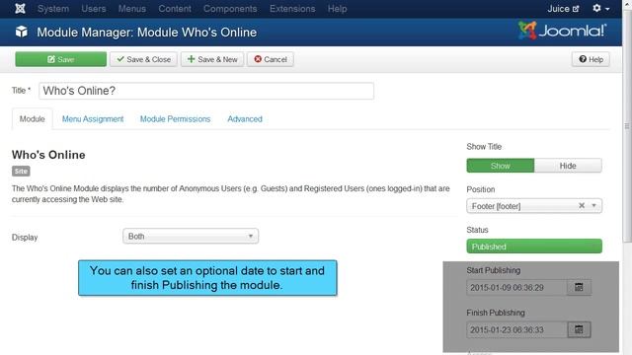632x355 pixels.
Task: Click Save & New
Action: pos(212,59)
